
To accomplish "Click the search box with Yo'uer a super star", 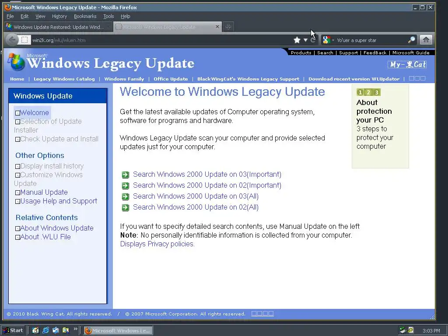I will [371, 40].
